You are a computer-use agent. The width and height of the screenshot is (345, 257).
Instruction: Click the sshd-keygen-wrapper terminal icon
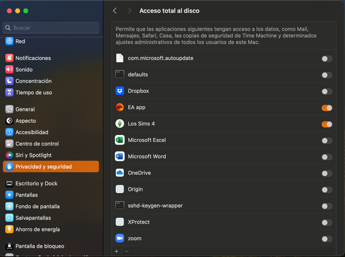[120, 205]
